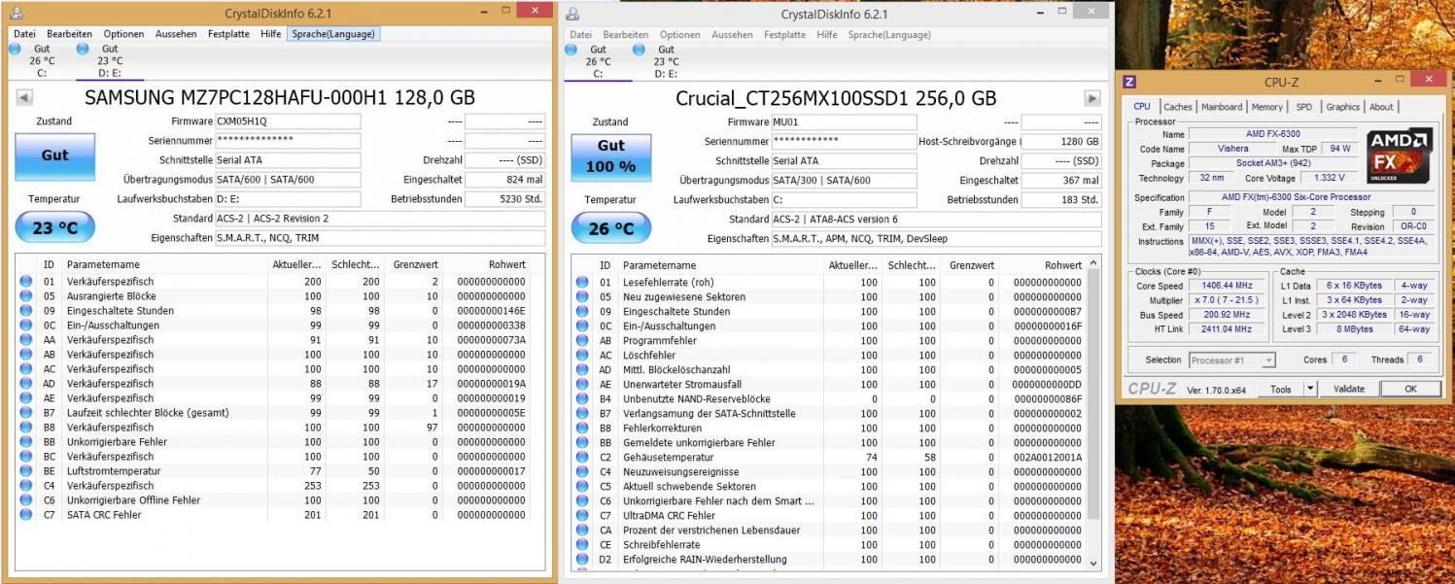This screenshot has width=1455, height=584.
Task: Open Optionen menu in Crucial CrystalDiskInfo window
Action: click(x=679, y=34)
